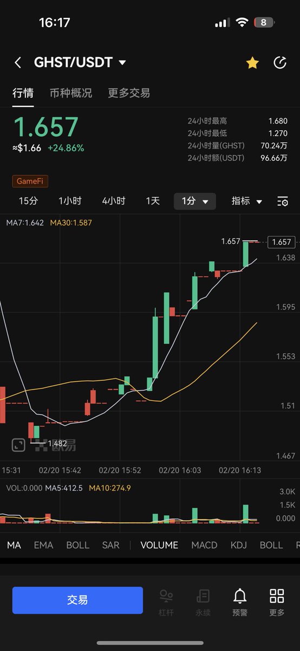Tap the MA30:1.587 legend label

71,222
